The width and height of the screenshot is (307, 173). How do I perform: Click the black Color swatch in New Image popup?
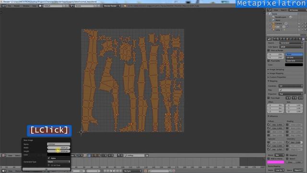point(59,155)
